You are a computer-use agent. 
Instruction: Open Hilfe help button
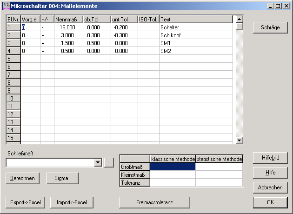(270, 173)
